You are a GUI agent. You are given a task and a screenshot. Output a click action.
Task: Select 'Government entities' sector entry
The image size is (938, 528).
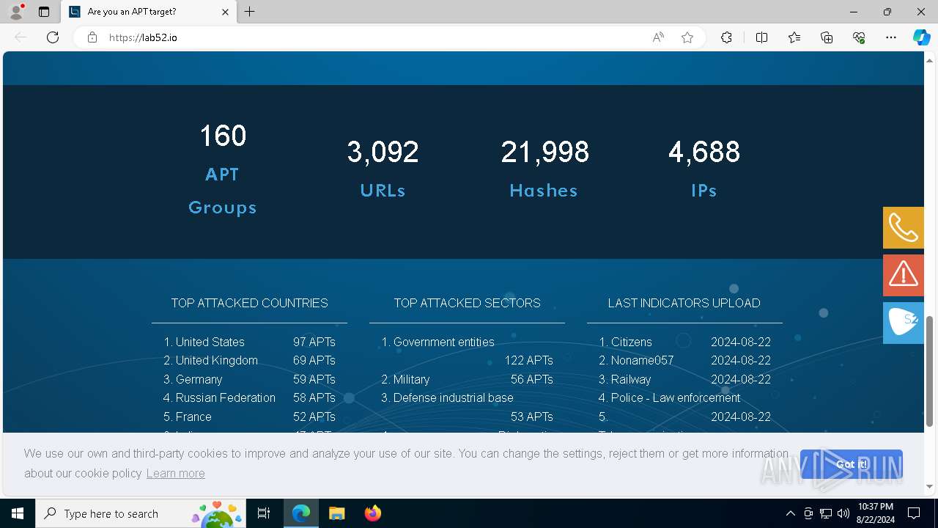tap(443, 342)
